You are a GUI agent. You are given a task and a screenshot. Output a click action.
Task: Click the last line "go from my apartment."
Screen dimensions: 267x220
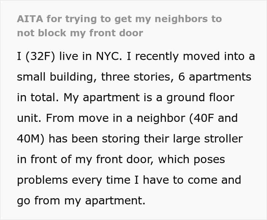click(x=81, y=201)
